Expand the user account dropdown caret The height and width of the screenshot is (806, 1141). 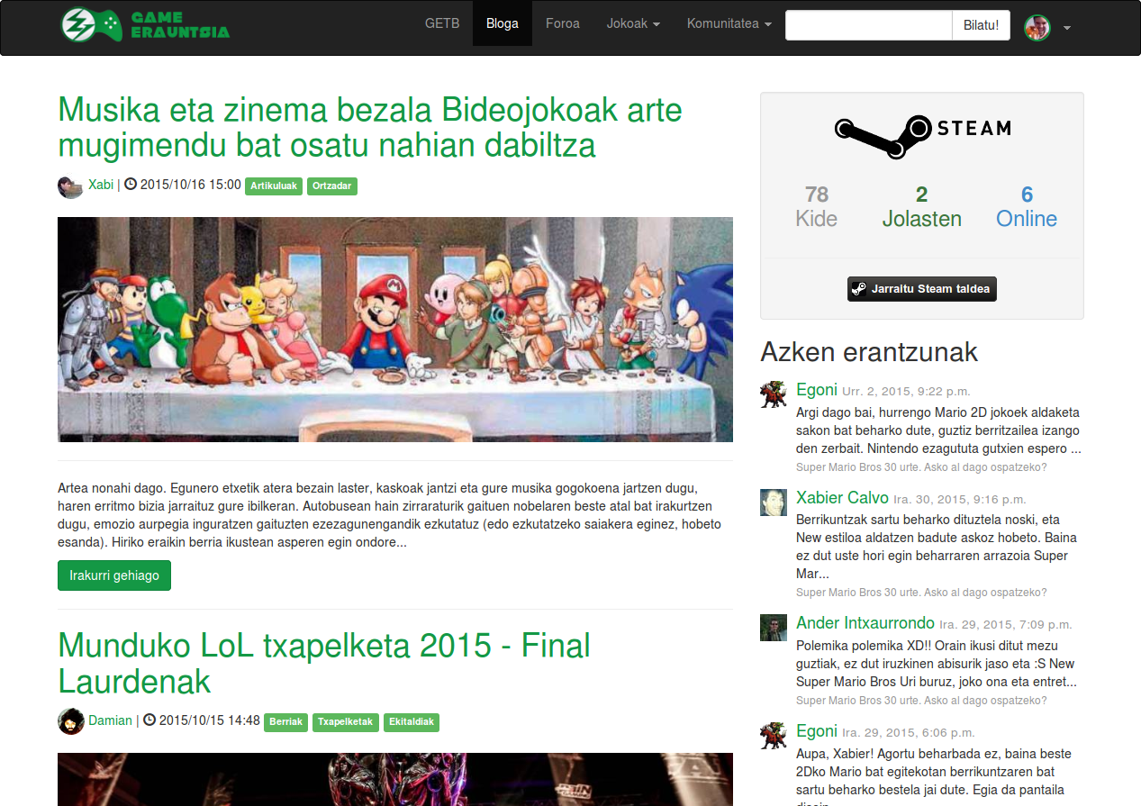1066,28
